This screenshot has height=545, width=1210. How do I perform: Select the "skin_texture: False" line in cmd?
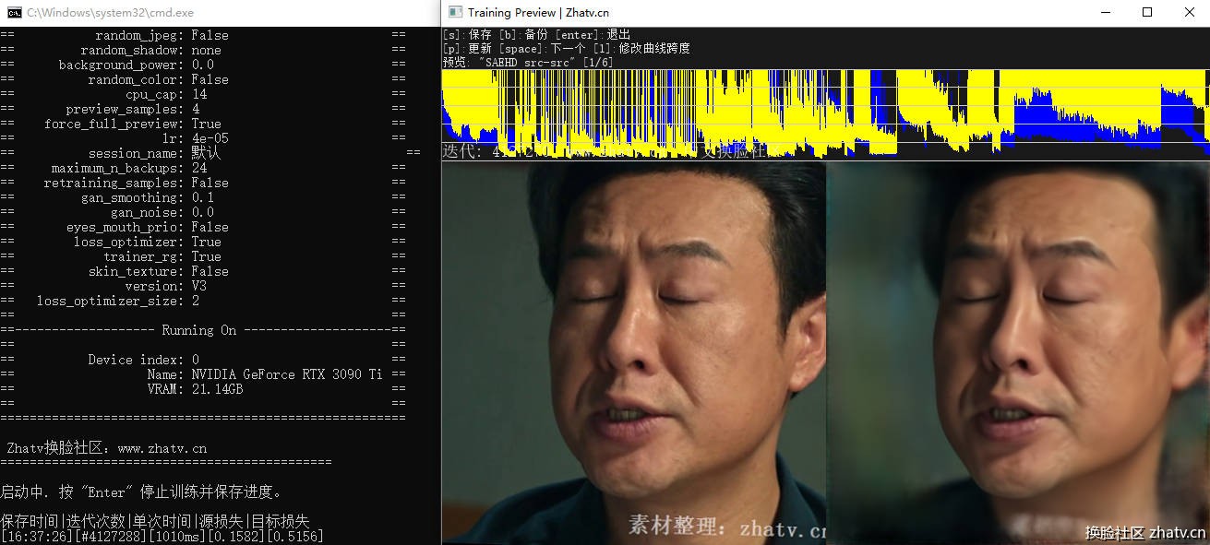(x=158, y=271)
